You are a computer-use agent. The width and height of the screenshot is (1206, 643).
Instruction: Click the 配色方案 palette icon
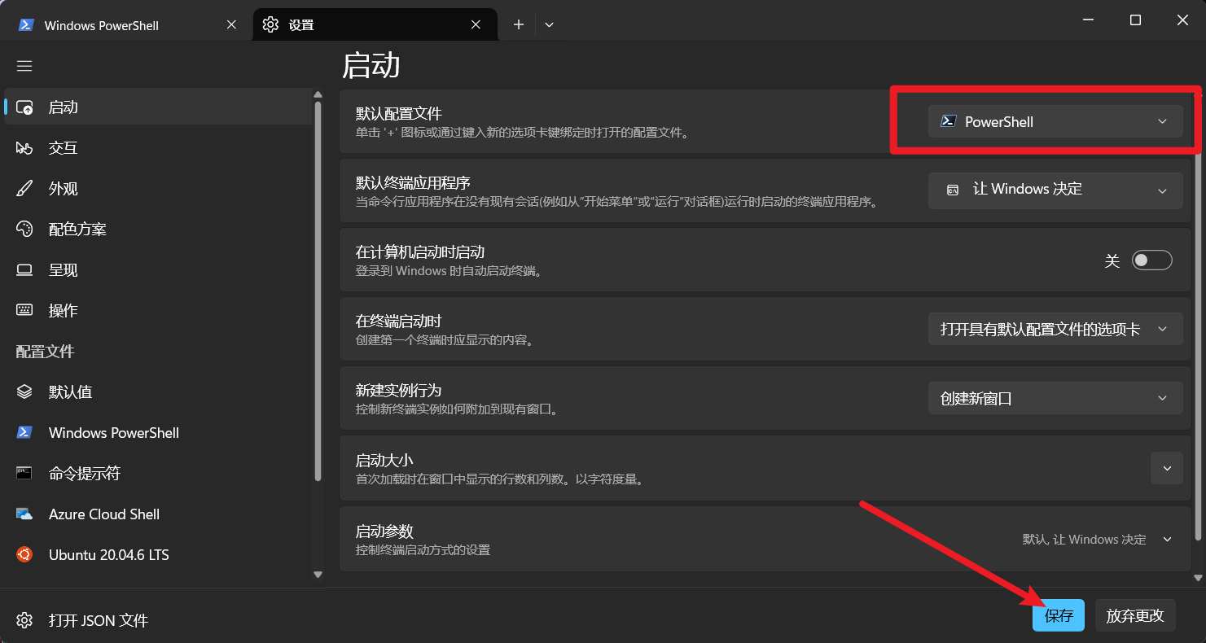tap(24, 230)
